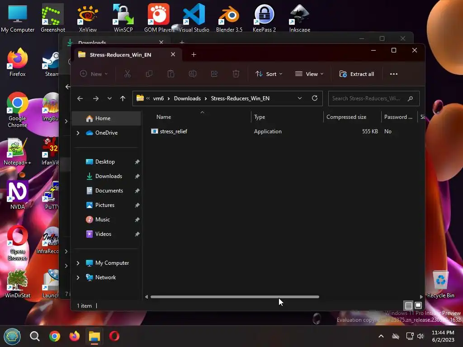Open Visual Studio Code desktop shortcut
This screenshot has width=463, height=347.
[x=194, y=18]
